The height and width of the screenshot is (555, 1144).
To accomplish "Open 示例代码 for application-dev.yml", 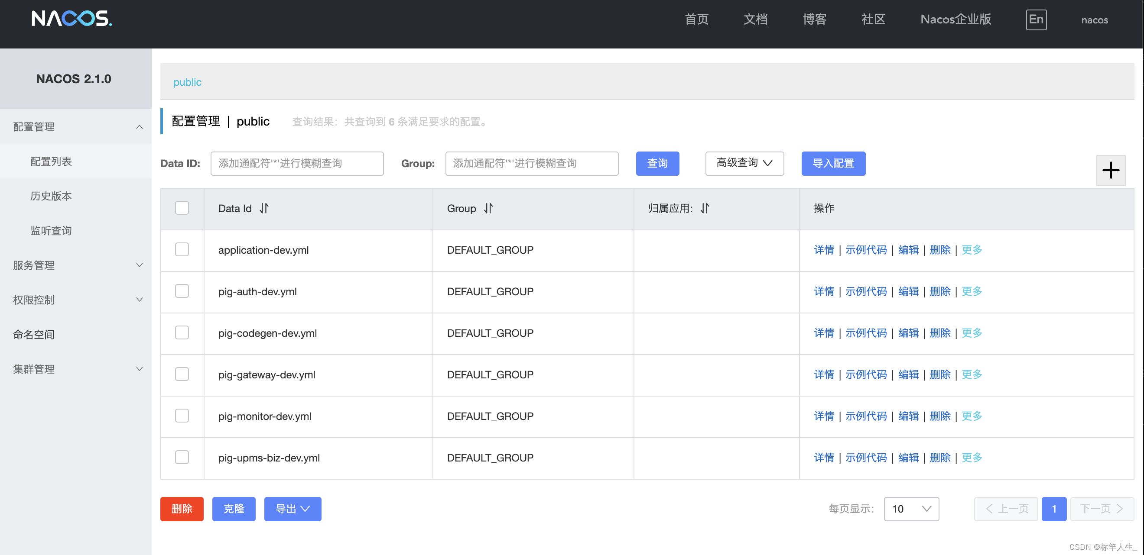I will pyautogui.click(x=865, y=250).
